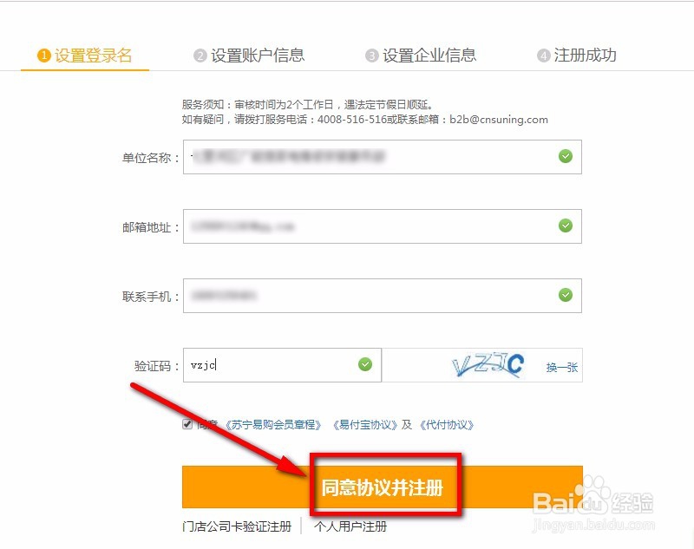Open the 设置企业信息 step tab
The height and width of the screenshot is (549, 694).
(421, 56)
